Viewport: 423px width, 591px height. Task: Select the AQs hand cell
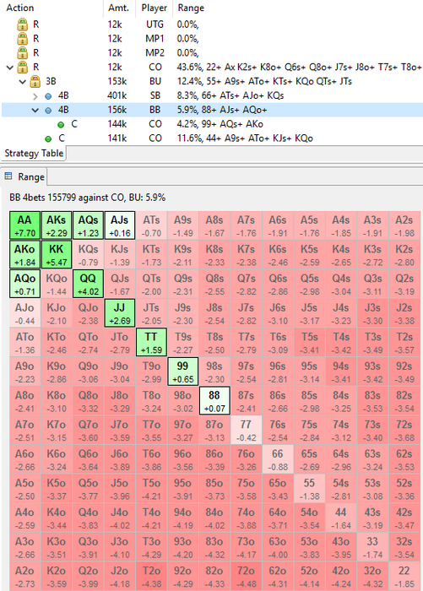point(88,225)
